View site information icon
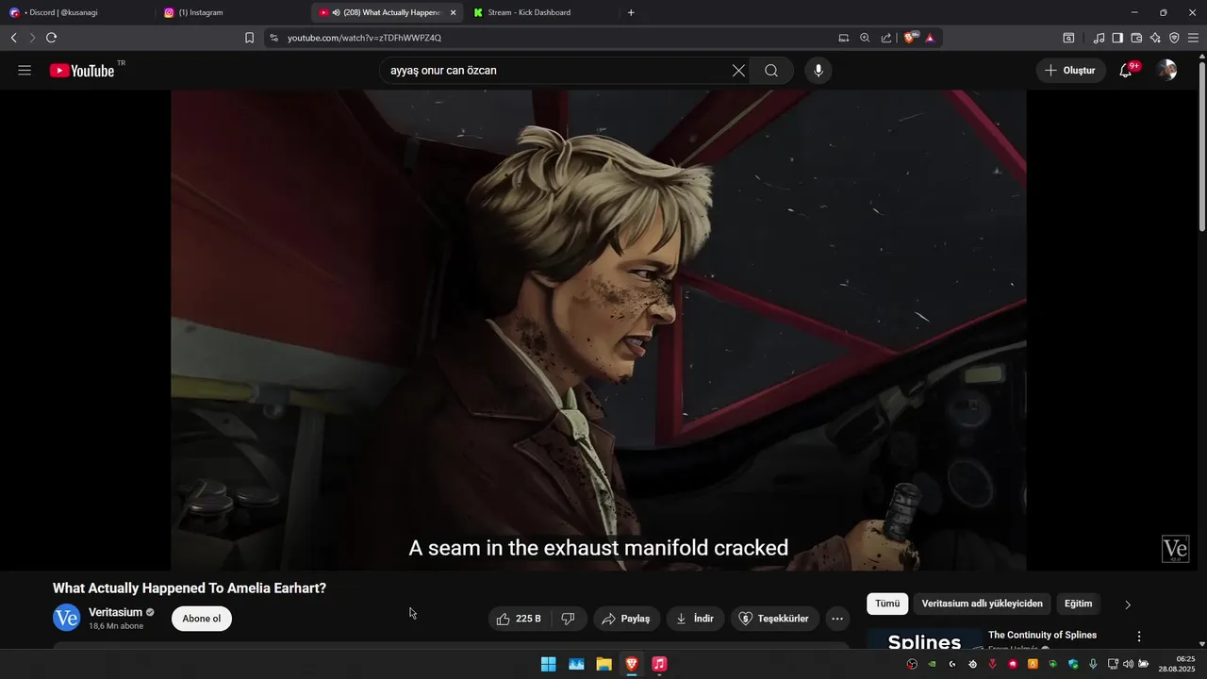 click(273, 38)
